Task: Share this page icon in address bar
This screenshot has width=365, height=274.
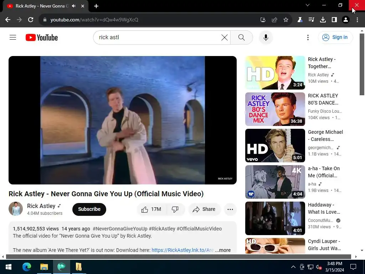Action: tap(274, 20)
